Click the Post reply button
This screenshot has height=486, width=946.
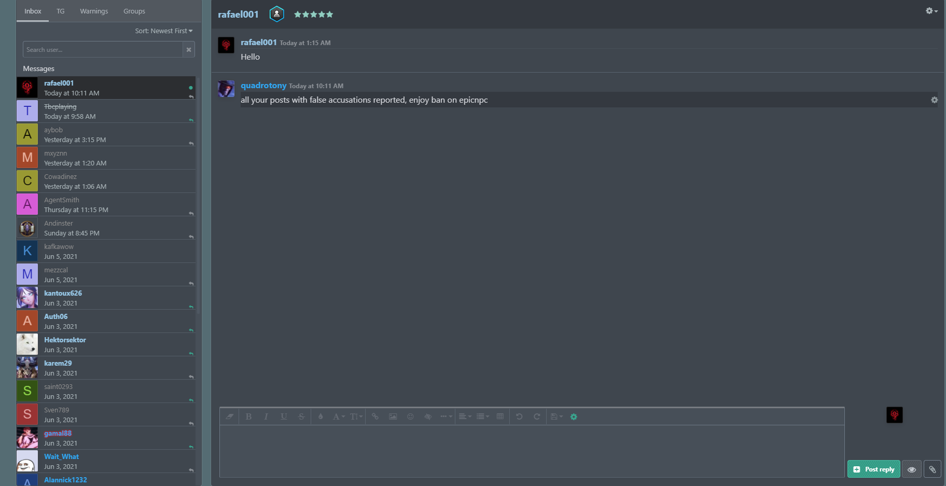click(x=873, y=469)
